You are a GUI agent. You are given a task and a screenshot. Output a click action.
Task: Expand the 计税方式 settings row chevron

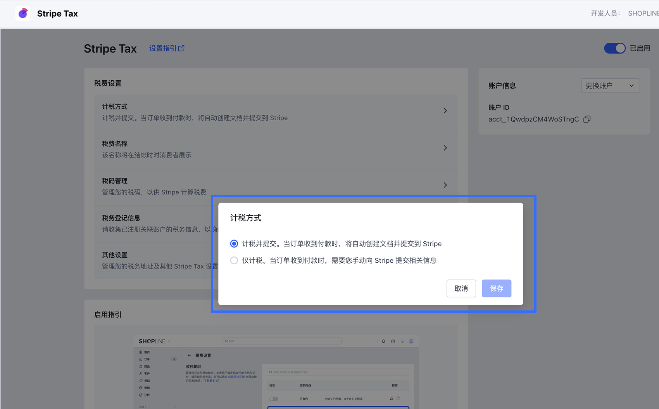point(445,111)
